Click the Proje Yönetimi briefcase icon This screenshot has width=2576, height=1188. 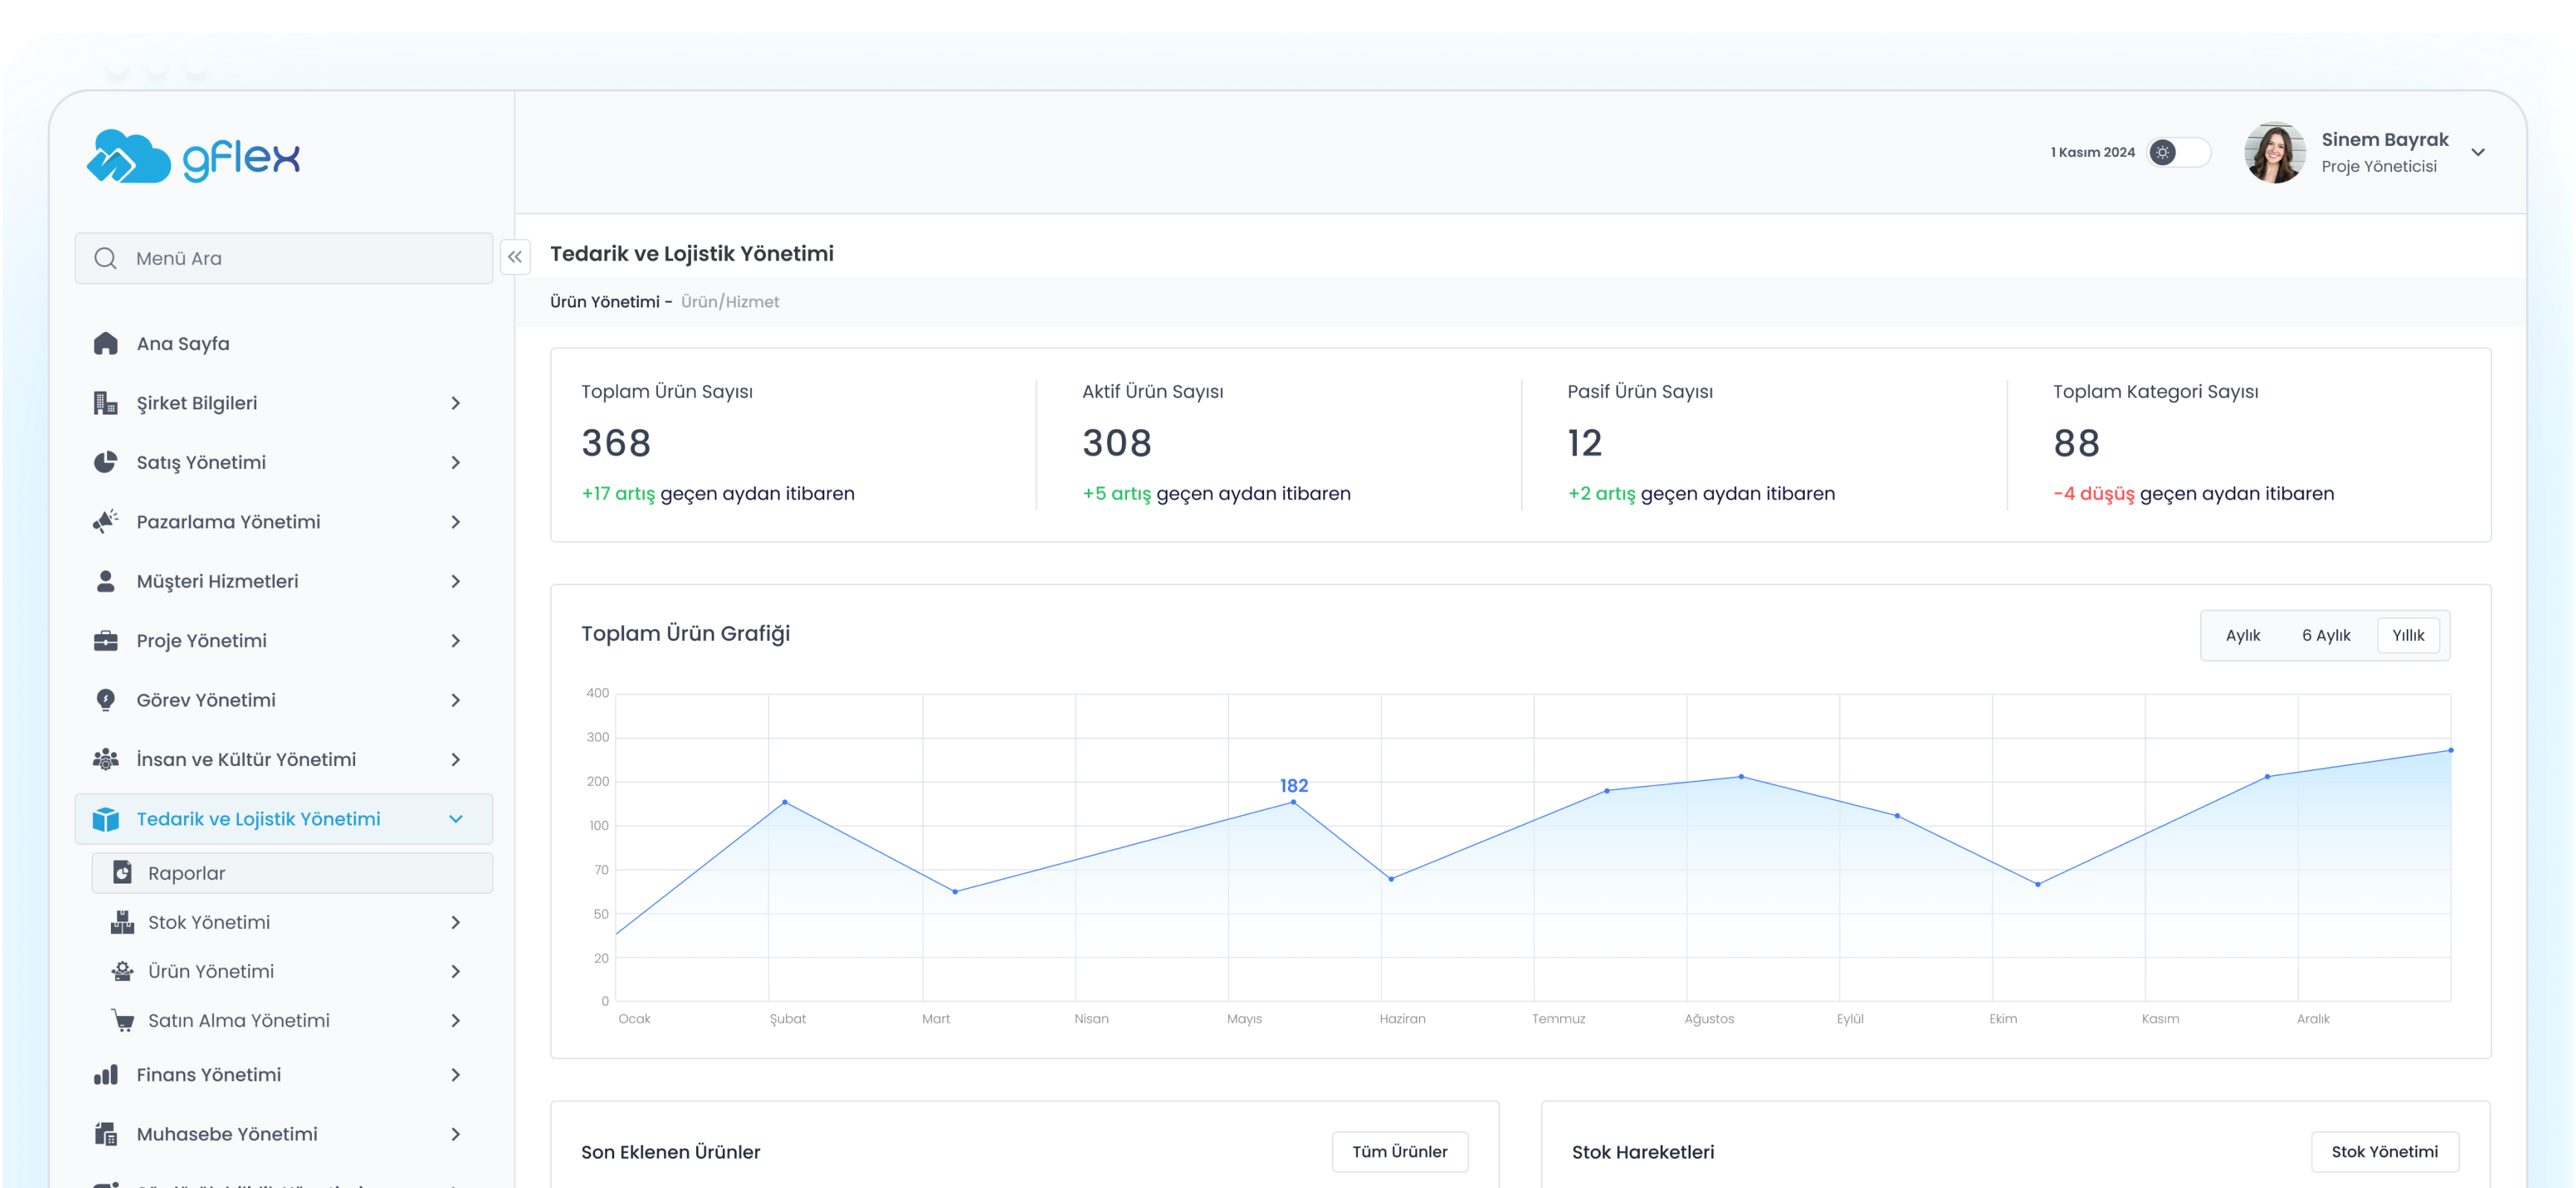[105, 641]
